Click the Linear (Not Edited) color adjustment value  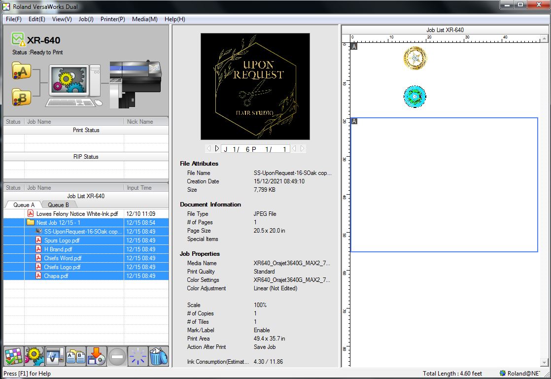tap(275, 288)
